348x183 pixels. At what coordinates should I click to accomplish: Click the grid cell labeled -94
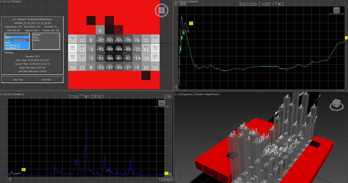(119, 48)
